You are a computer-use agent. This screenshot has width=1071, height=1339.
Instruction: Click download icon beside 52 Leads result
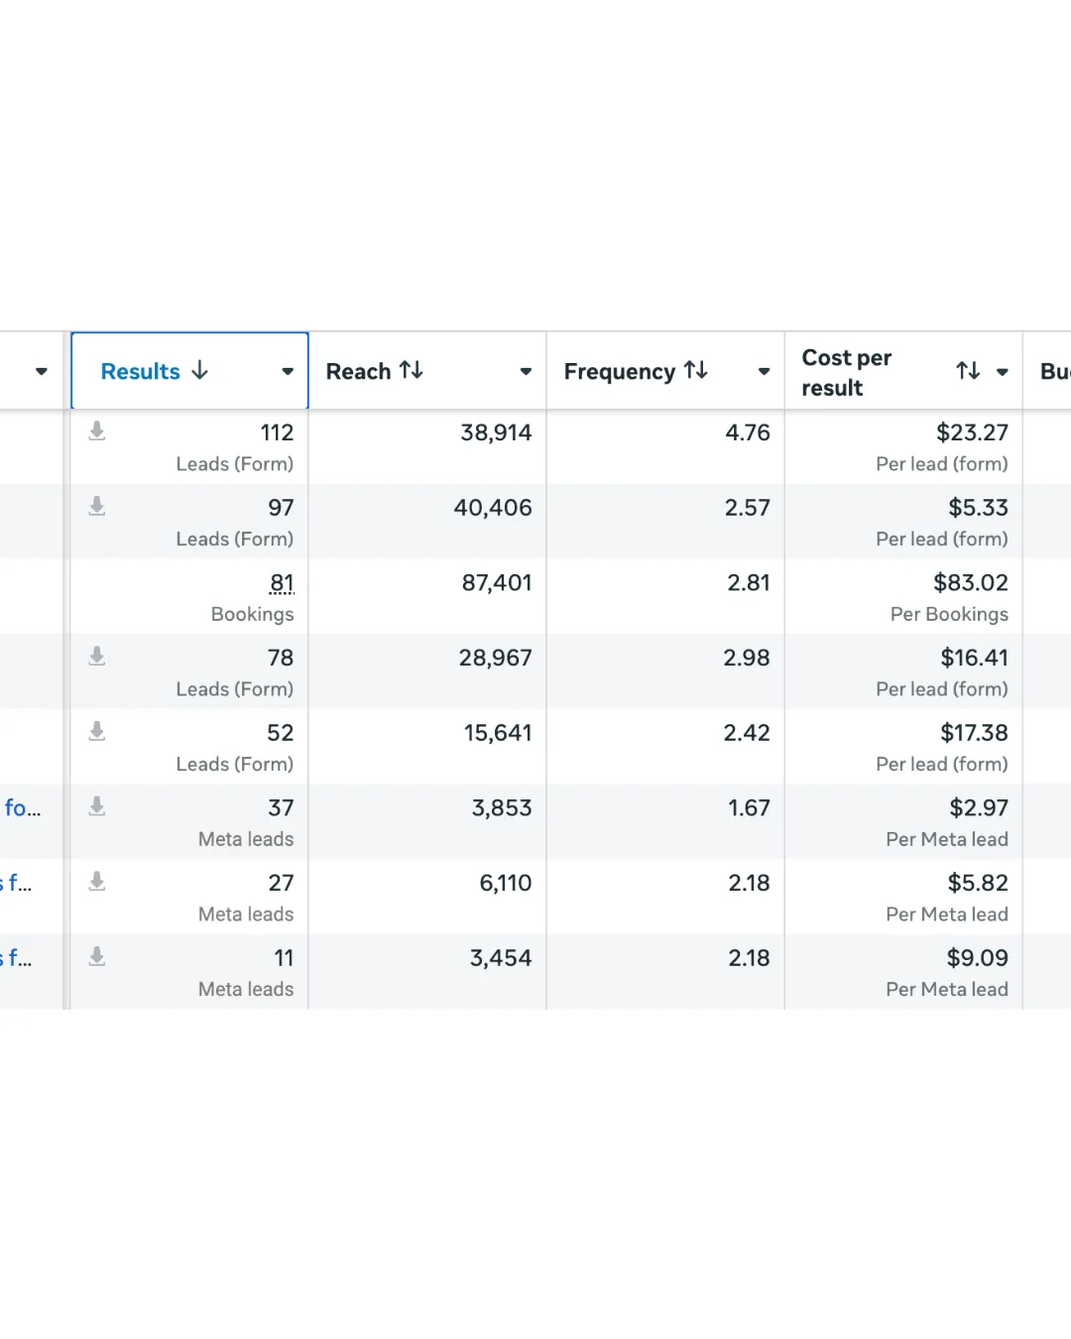pyautogui.click(x=97, y=731)
